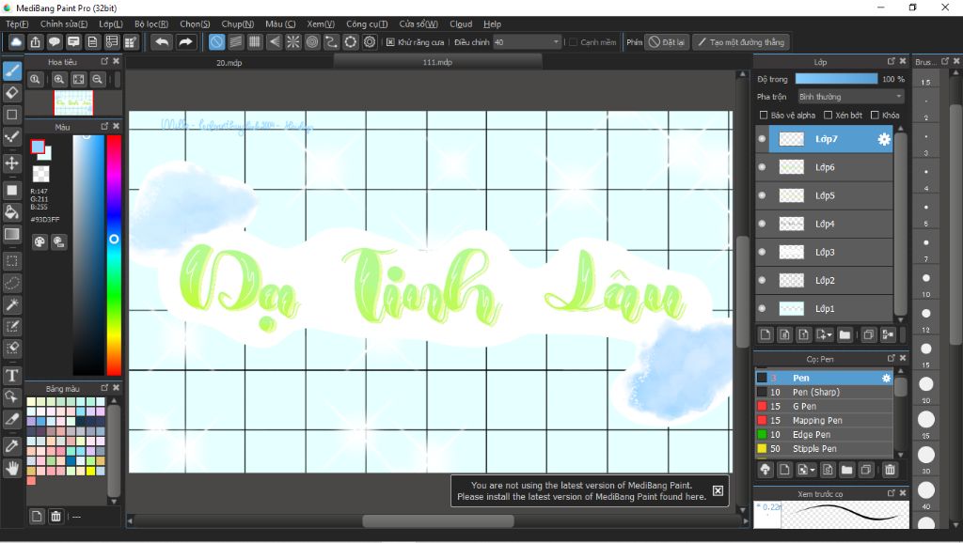Pick color in saturation gradient box

88,255
